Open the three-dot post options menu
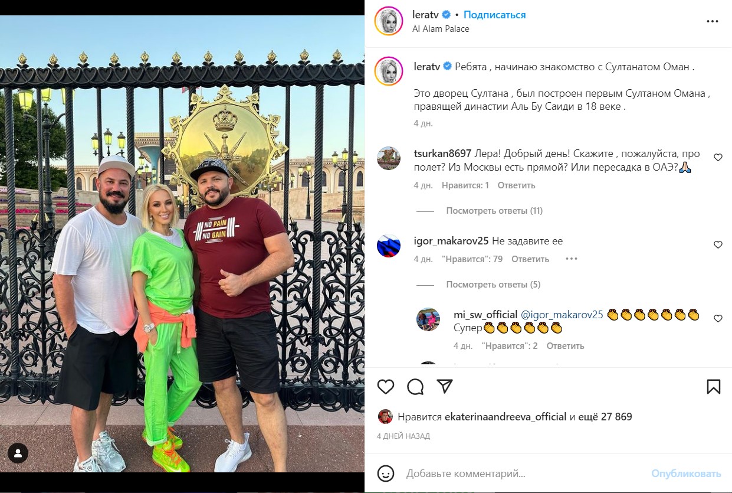The width and height of the screenshot is (732, 493). (x=713, y=21)
